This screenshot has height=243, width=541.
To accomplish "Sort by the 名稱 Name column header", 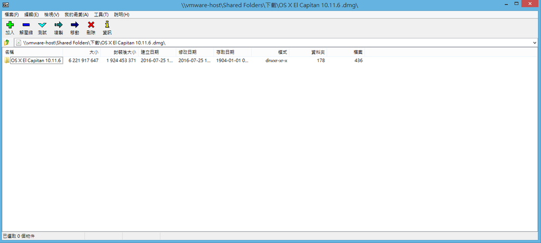I will point(33,52).
